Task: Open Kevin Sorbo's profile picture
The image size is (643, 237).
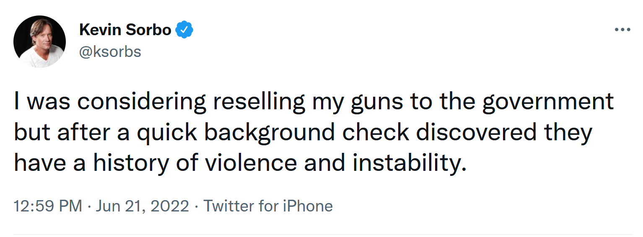Action: click(x=39, y=41)
